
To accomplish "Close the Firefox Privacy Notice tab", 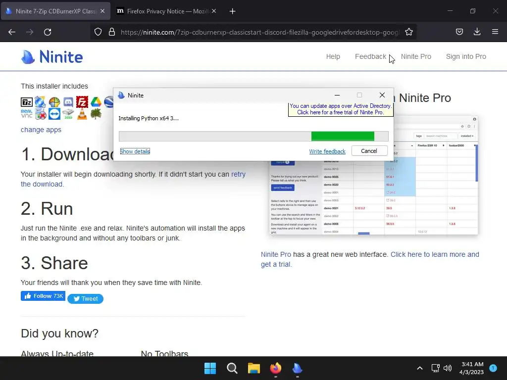I will pyautogui.click(x=214, y=11).
